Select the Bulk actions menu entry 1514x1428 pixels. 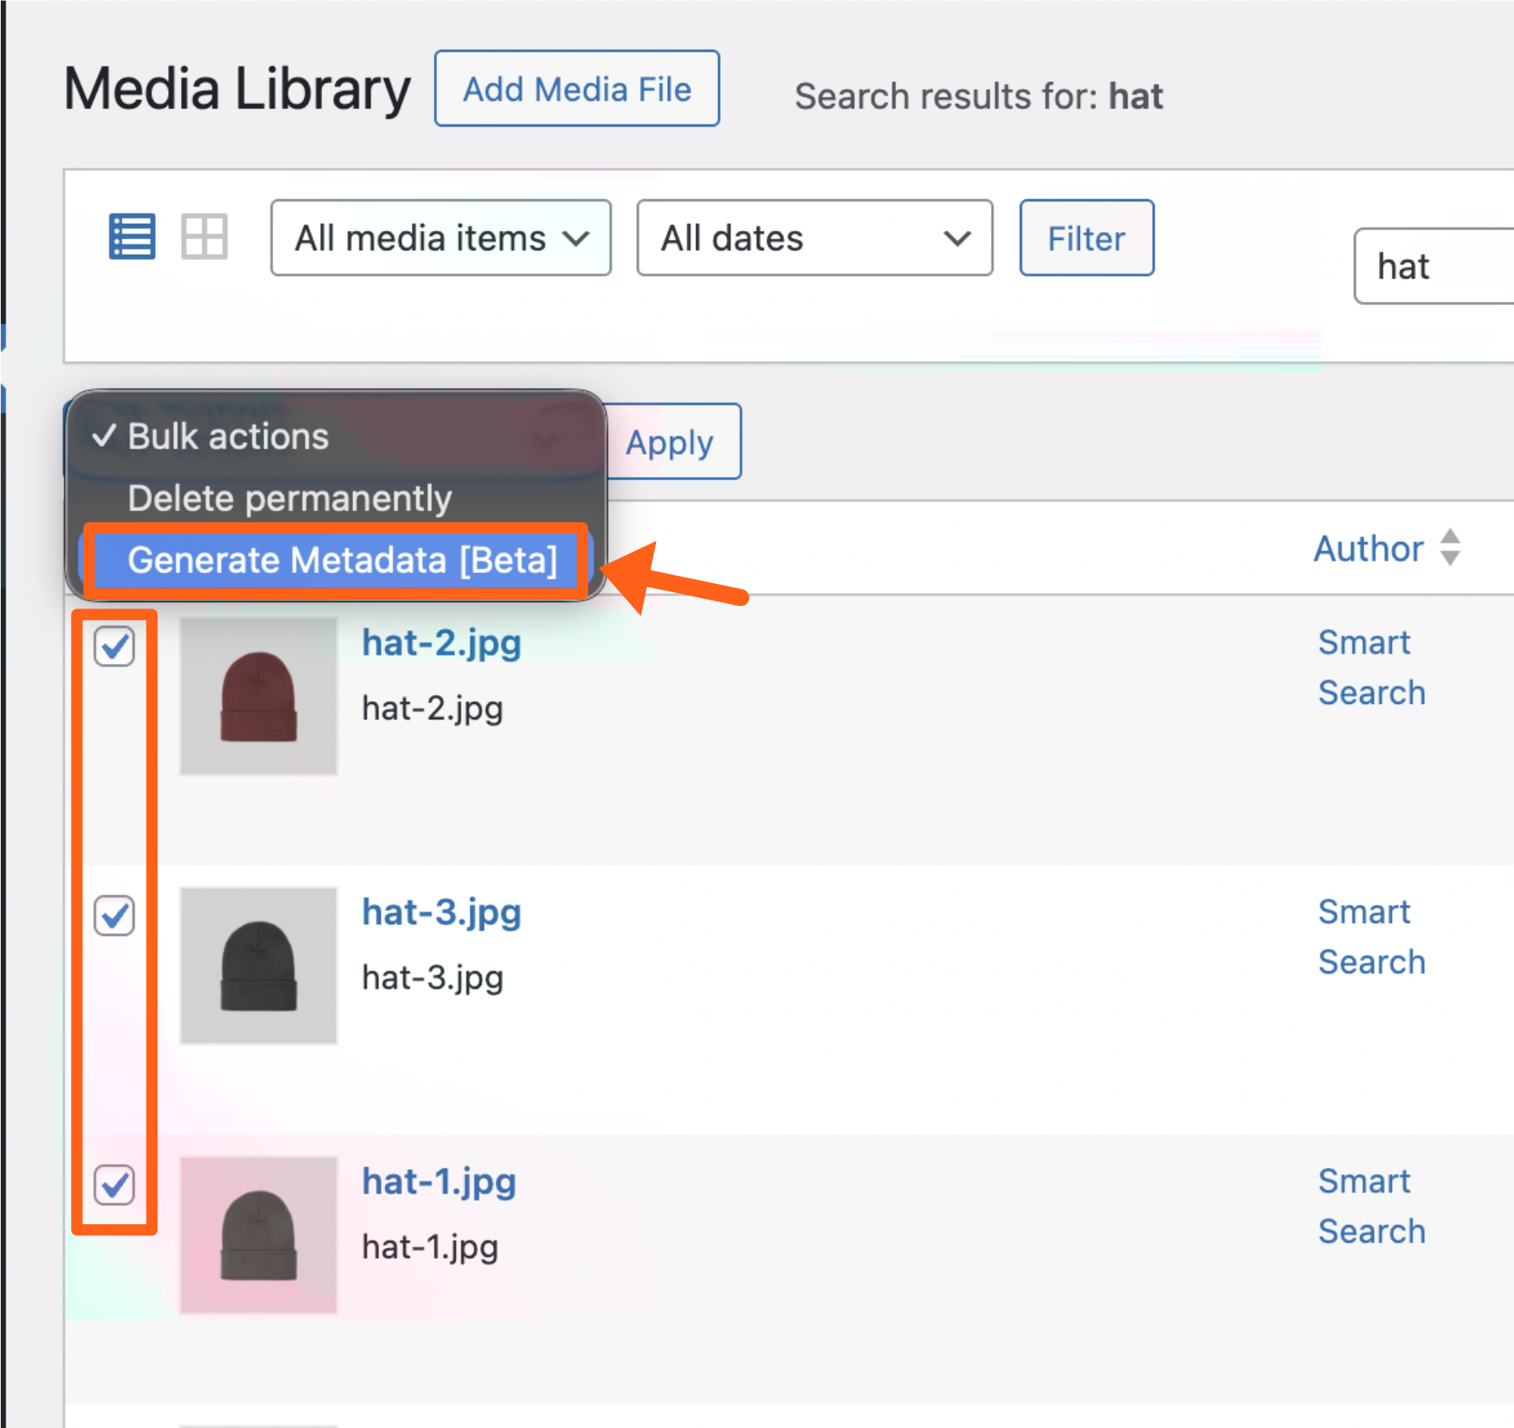tap(227, 437)
